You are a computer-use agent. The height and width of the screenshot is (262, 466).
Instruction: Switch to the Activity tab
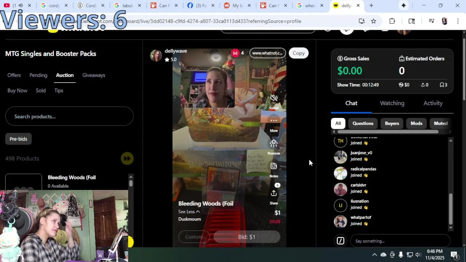click(x=433, y=103)
